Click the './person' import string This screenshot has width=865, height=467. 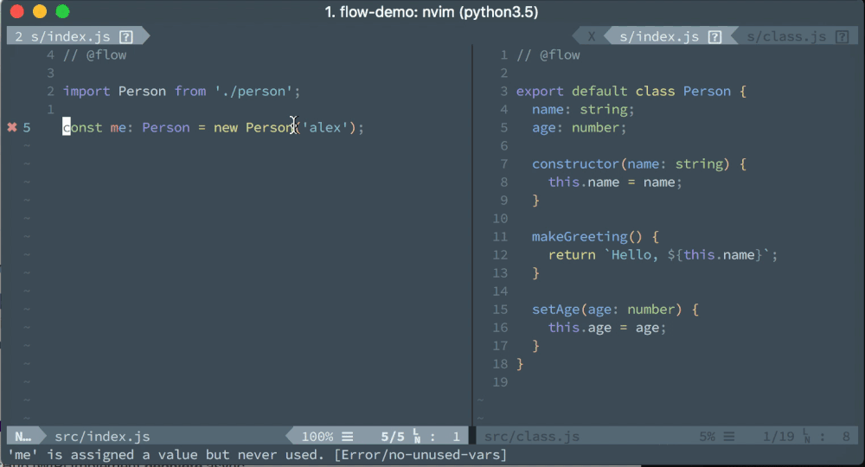pos(253,91)
